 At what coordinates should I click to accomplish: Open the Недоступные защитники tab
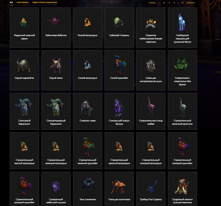(x=45, y=2)
